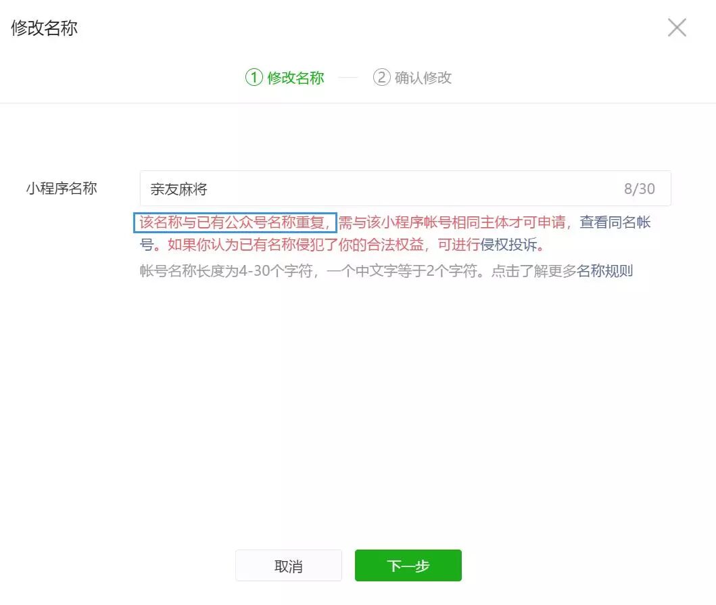The width and height of the screenshot is (716, 605).
Task: Click the 取消 button
Action: (x=289, y=566)
